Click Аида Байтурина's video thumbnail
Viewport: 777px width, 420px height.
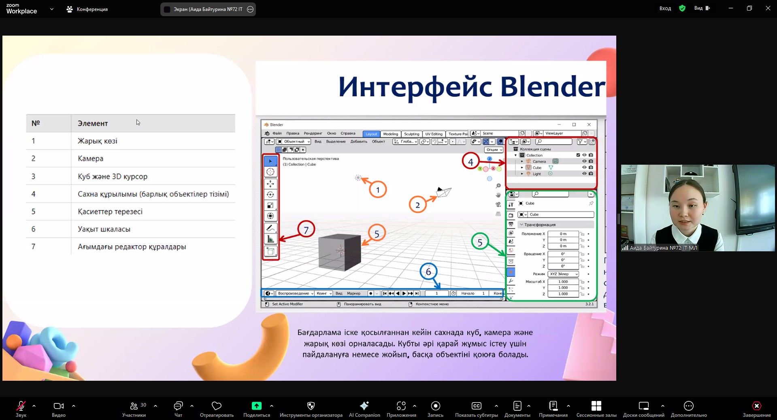click(698, 208)
